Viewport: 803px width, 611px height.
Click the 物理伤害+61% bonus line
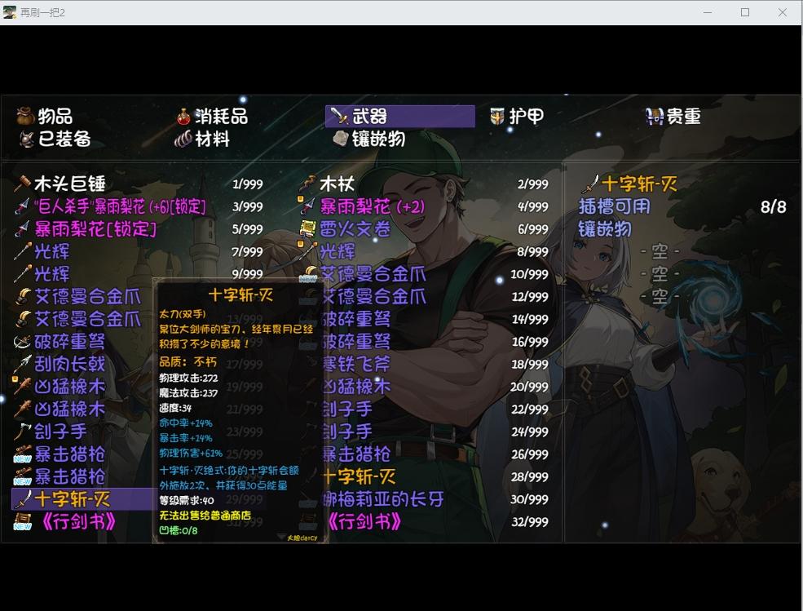[191, 453]
